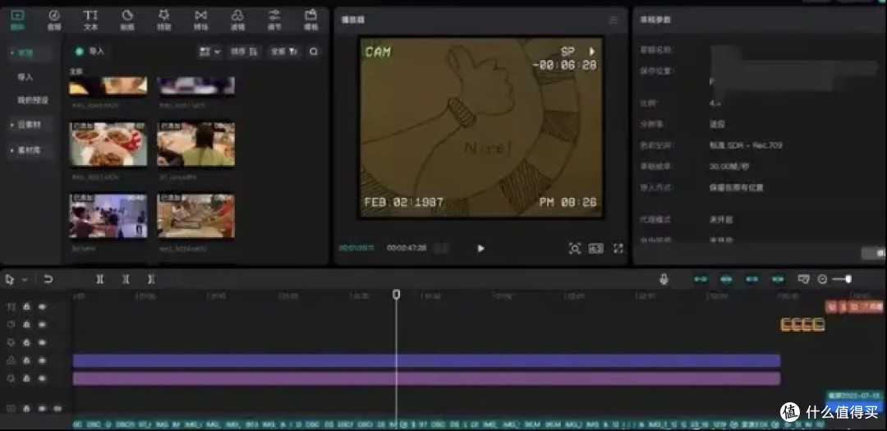Select the purple-lit indoor clip thumbnail

(x=108, y=216)
